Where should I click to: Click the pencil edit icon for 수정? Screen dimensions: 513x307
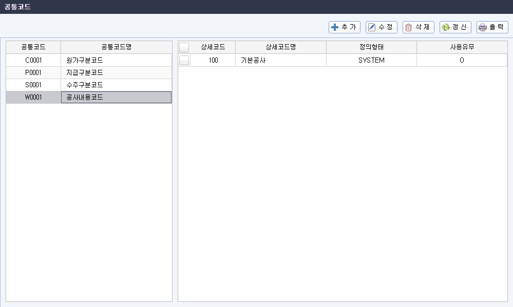(372, 27)
